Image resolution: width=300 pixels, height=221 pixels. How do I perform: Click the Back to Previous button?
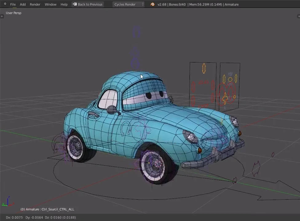coord(88,4)
